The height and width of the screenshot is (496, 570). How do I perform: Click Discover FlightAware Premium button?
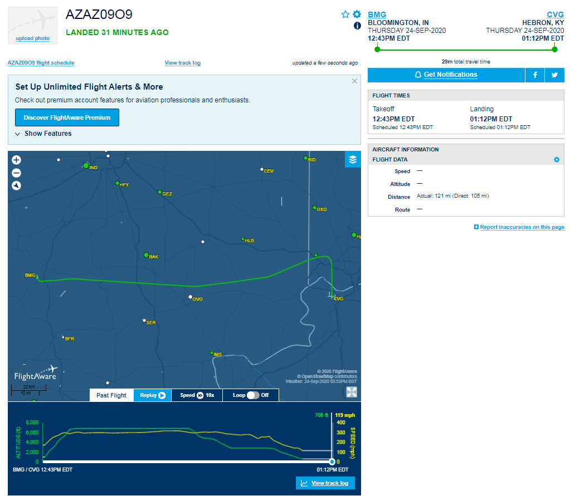67,117
